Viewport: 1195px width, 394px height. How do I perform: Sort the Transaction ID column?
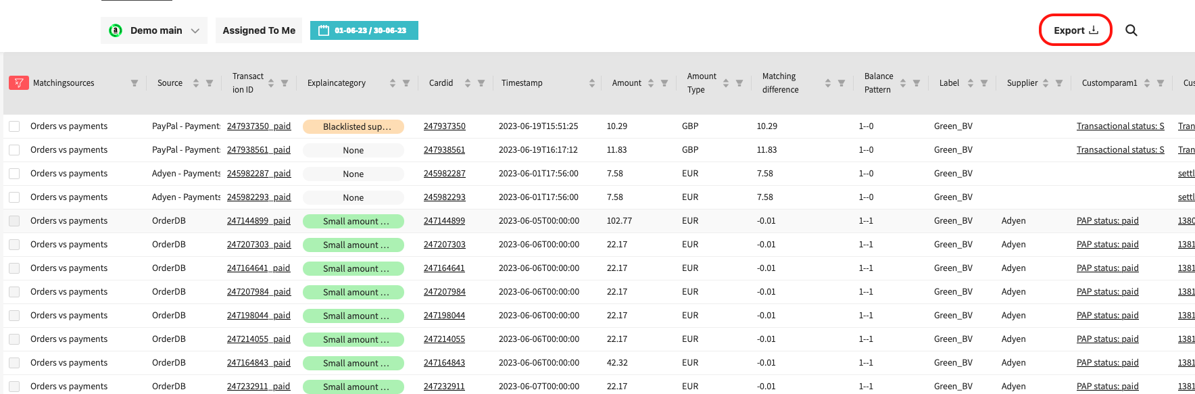click(271, 83)
